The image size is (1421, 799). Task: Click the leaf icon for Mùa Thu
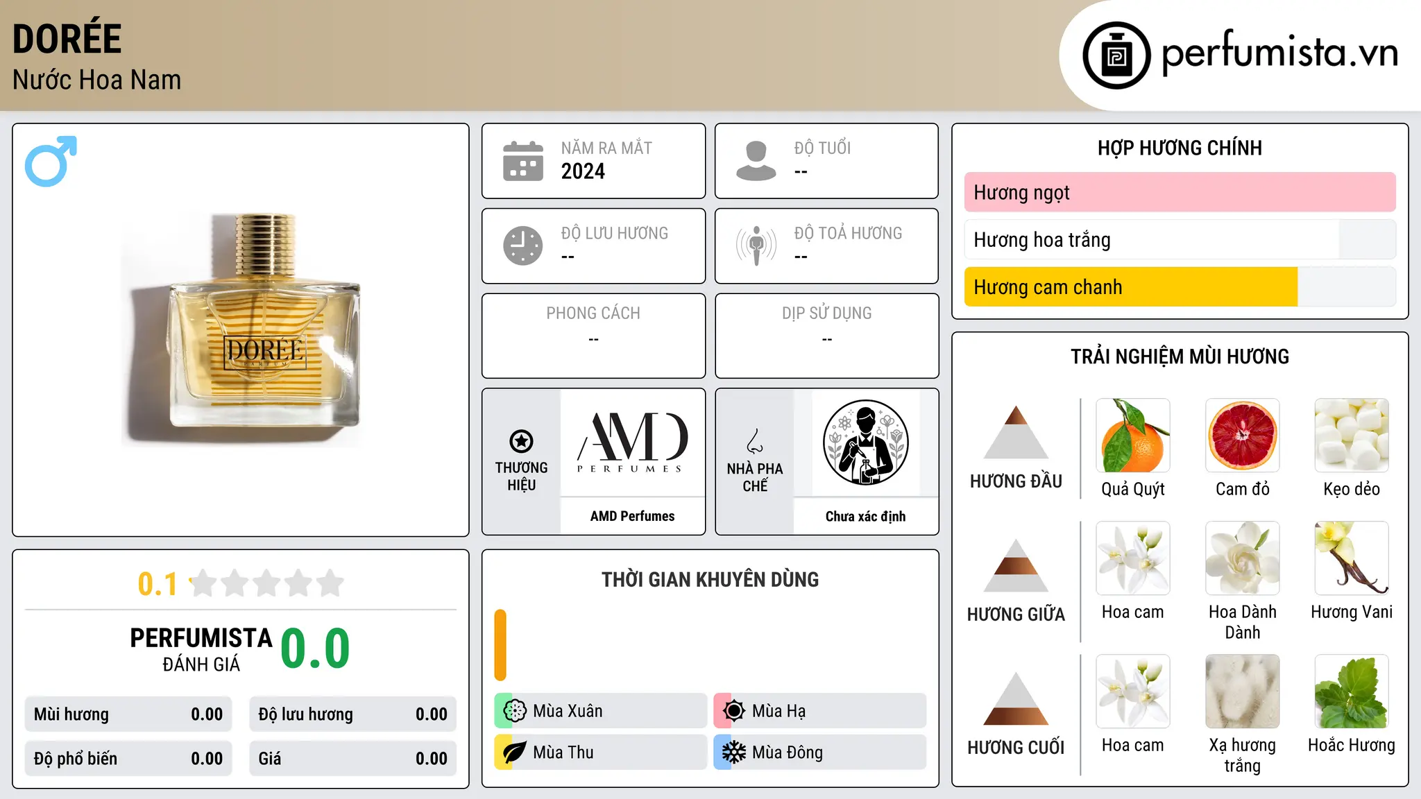point(515,753)
